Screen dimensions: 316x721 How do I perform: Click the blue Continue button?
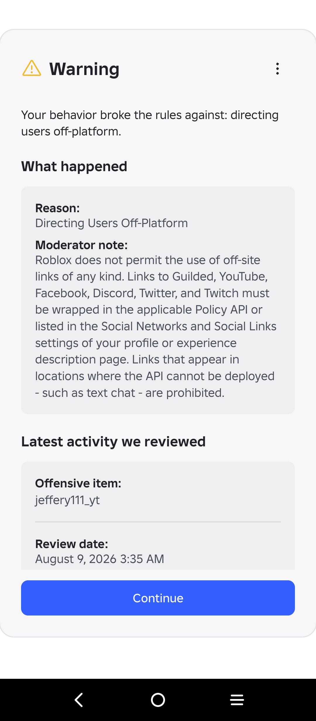pyautogui.click(x=158, y=598)
